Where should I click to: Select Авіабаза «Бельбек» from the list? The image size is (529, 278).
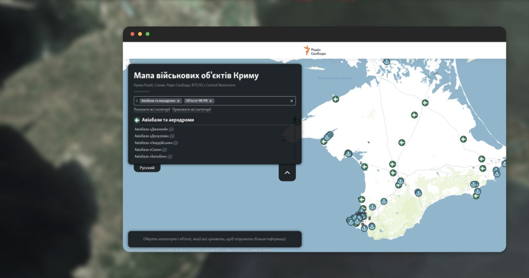pos(150,156)
